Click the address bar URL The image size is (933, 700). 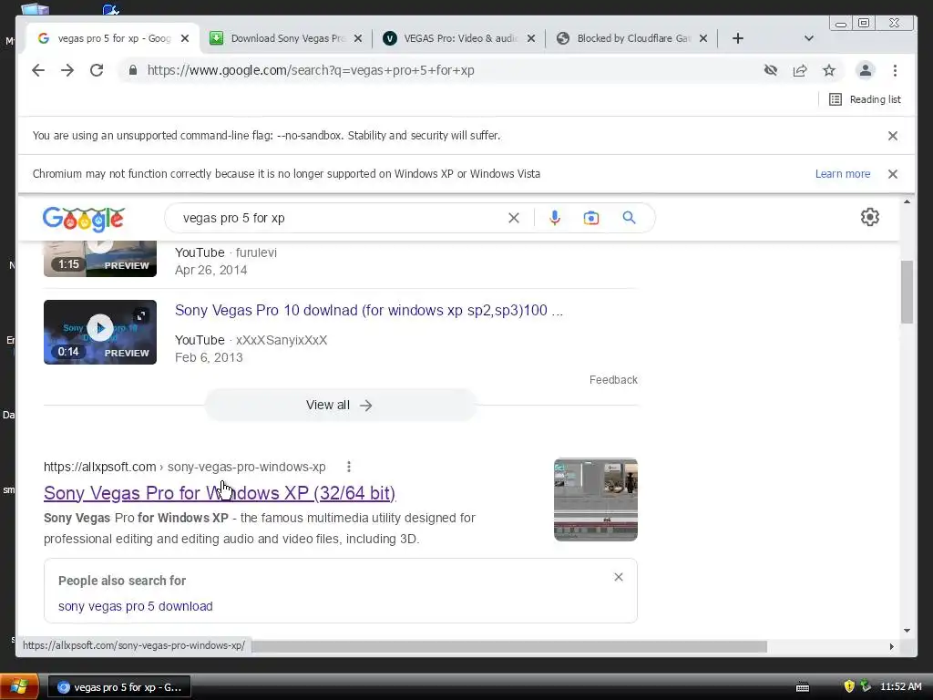click(x=311, y=70)
